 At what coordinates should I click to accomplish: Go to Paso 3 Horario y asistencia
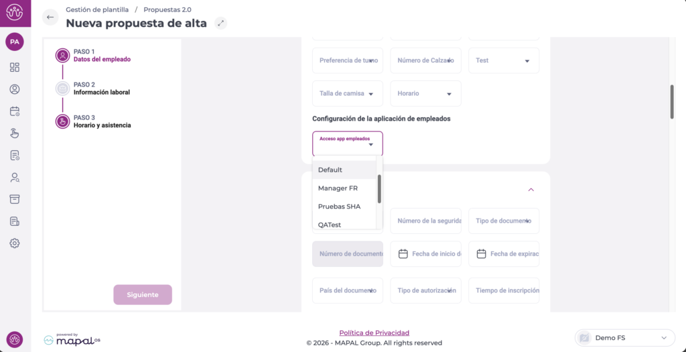coord(102,121)
